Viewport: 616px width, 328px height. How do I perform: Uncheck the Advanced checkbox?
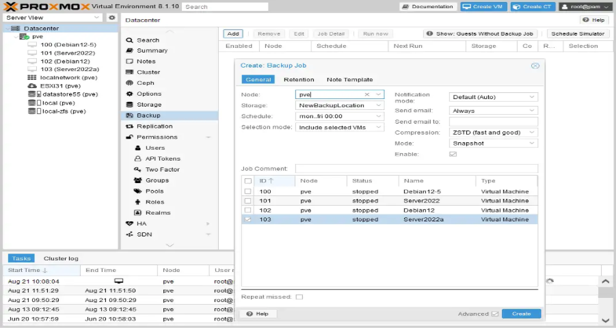[x=495, y=314]
